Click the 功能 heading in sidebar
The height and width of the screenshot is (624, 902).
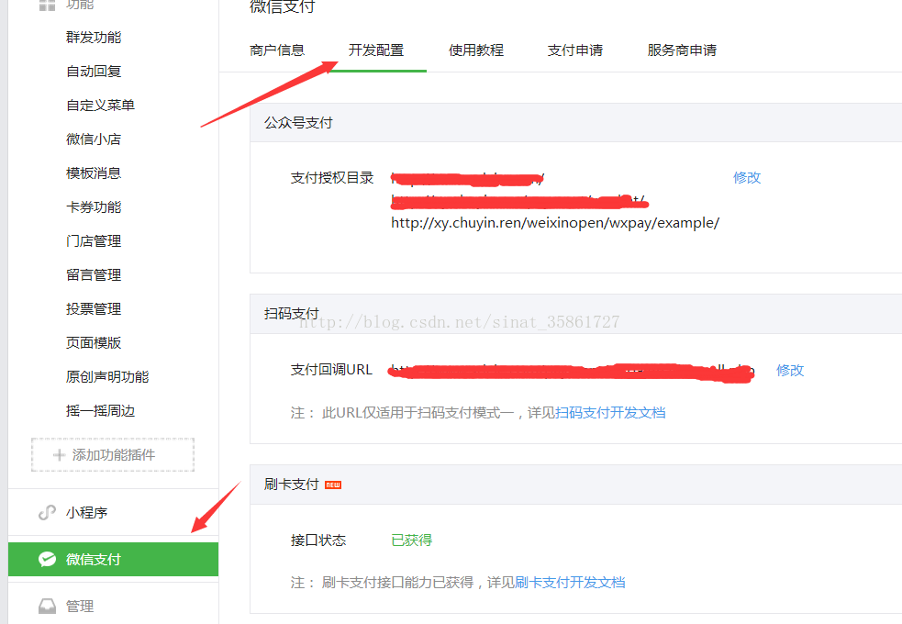(x=80, y=5)
